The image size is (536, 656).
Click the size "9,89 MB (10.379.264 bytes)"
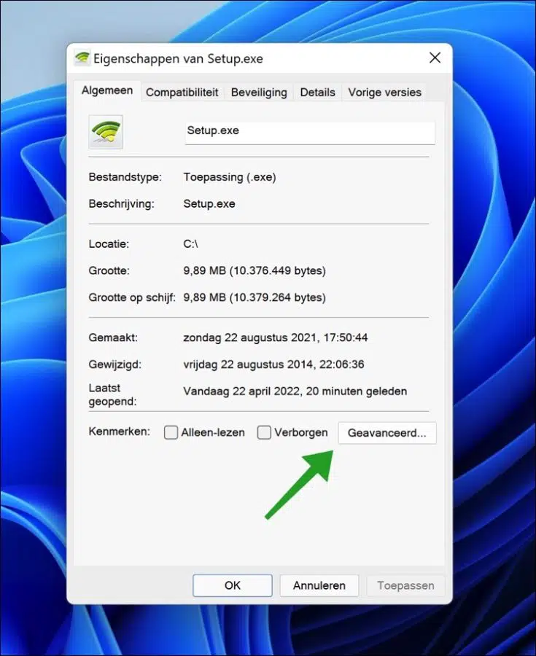255,297
